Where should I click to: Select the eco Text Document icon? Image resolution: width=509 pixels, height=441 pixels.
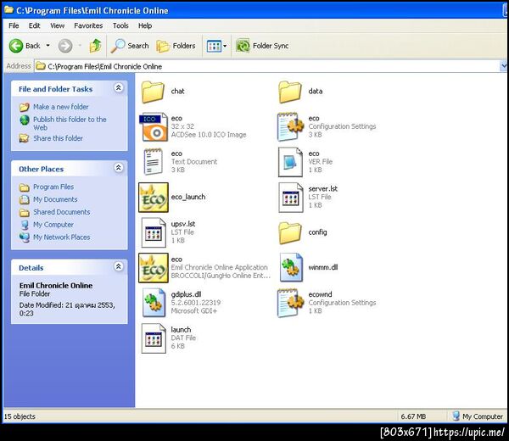pos(154,162)
